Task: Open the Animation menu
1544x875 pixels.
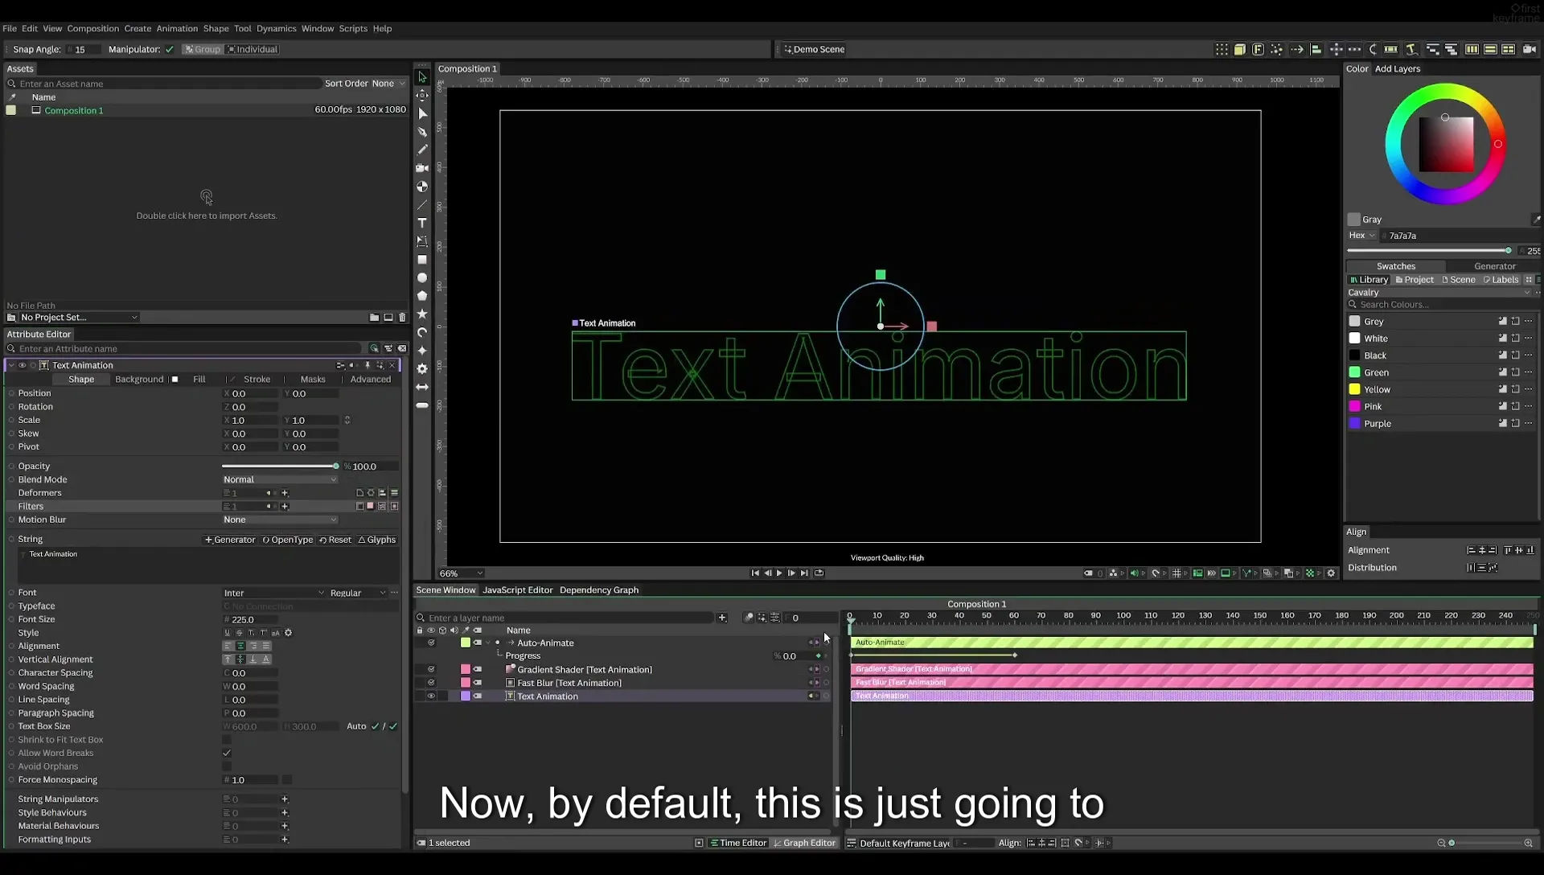Action: (x=177, y=28)
